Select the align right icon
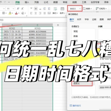Viewport: 111px width, 111px height. 40,13
